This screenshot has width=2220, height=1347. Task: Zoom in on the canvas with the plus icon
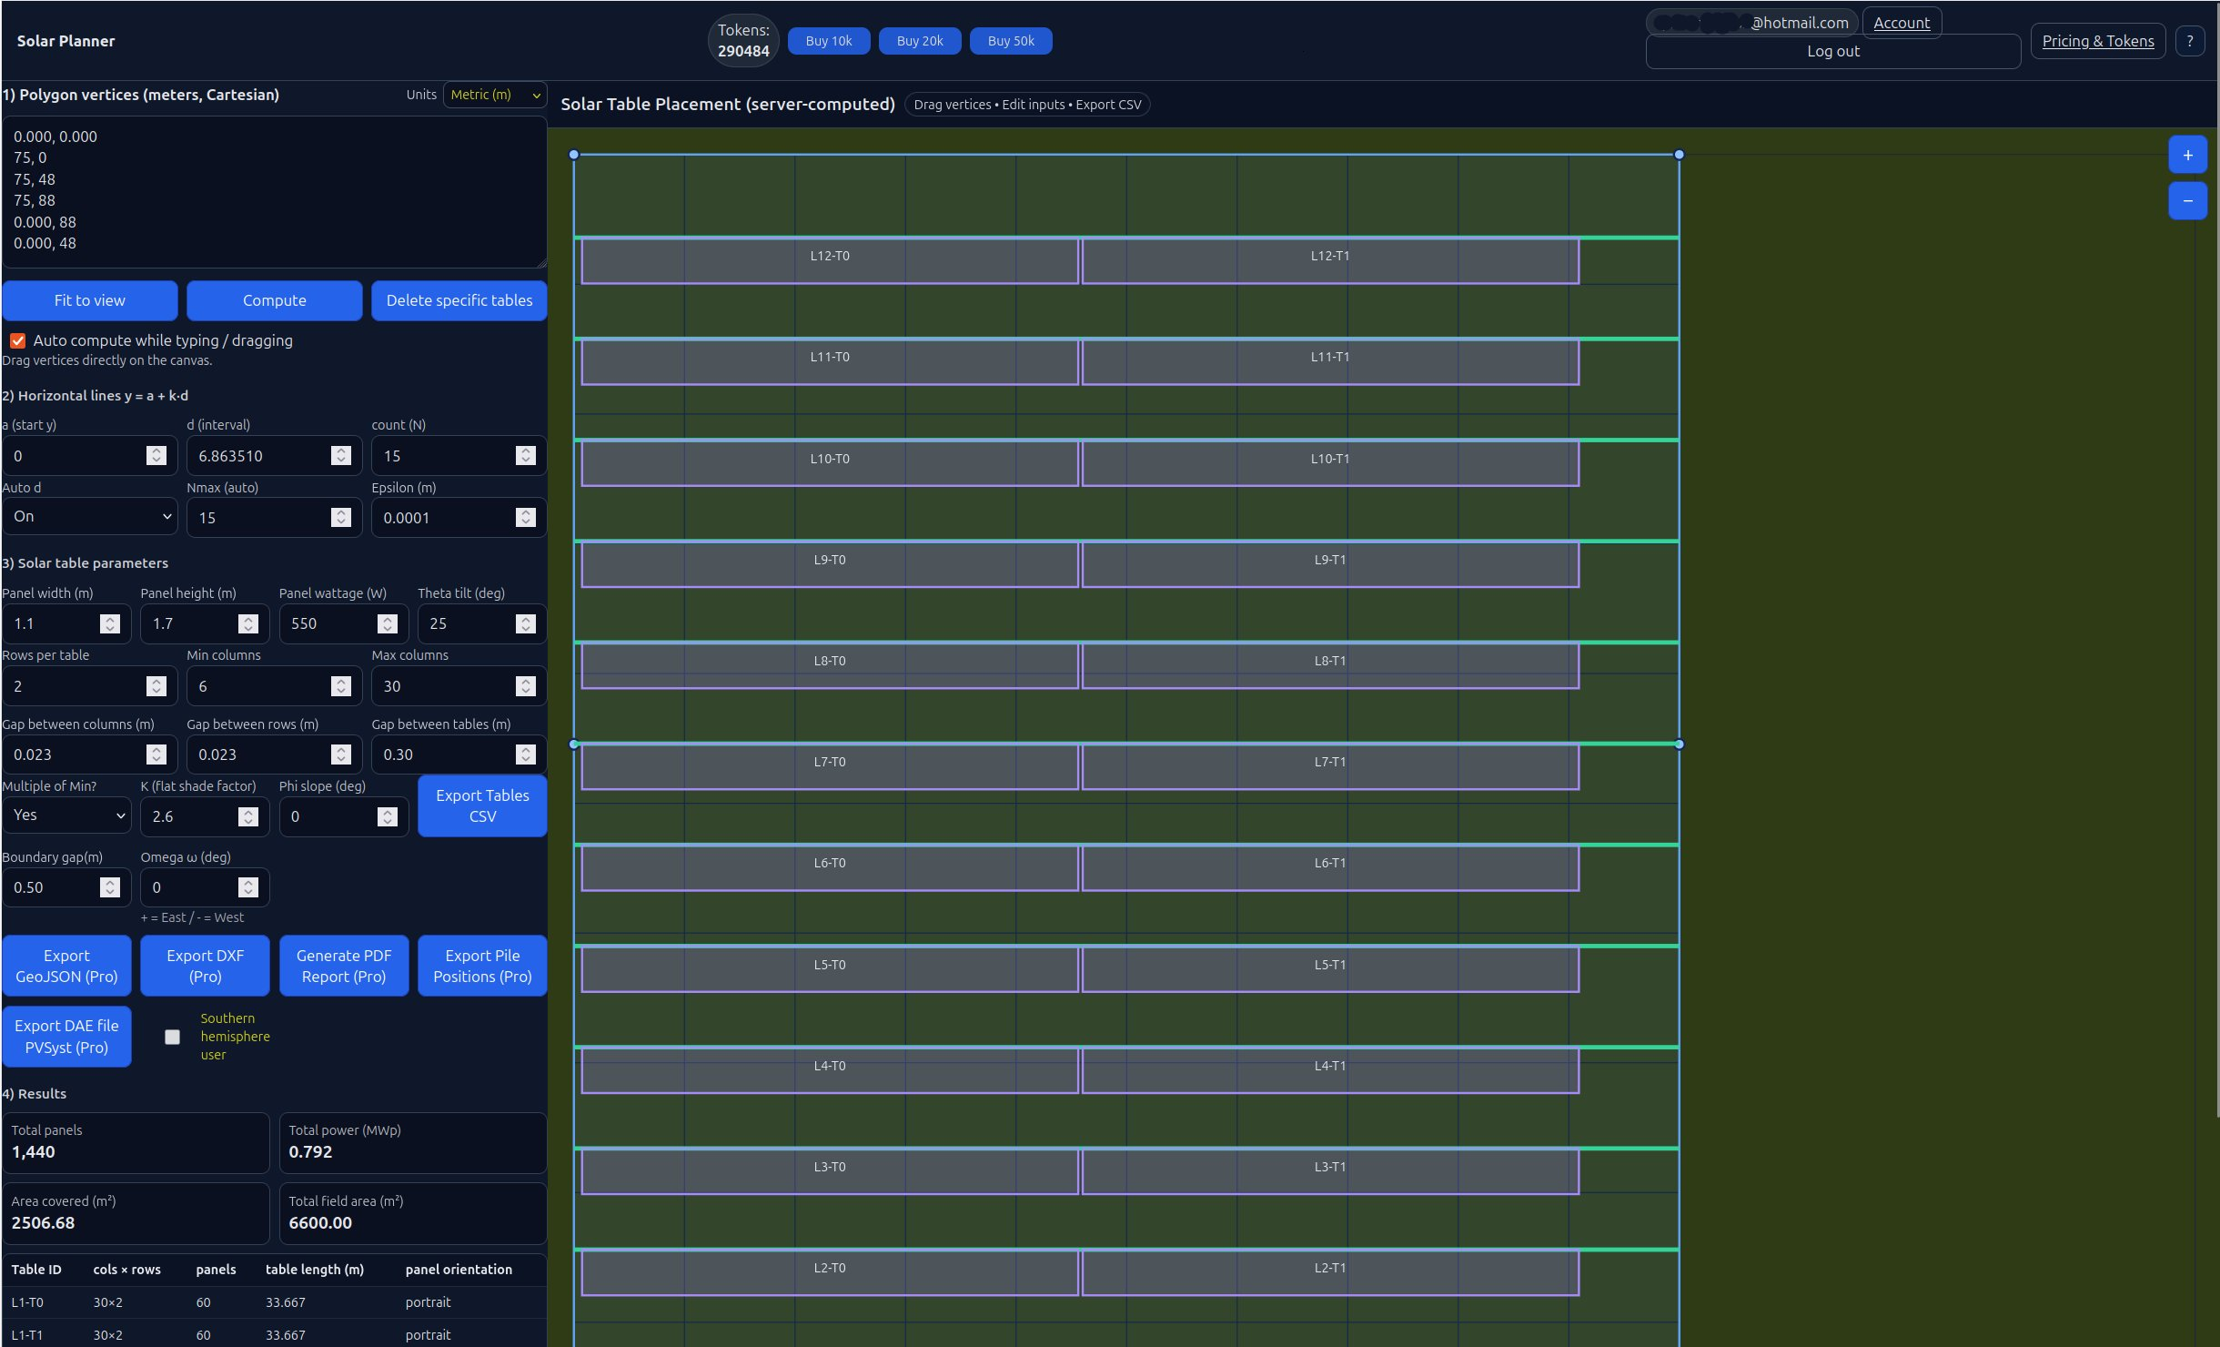coord(2188,154)
